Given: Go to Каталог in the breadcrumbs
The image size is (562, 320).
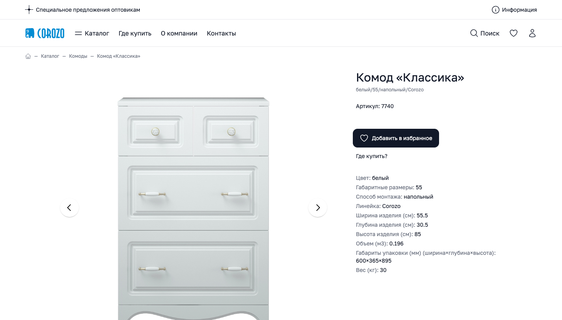Looking at the screenshot, I should 50,56.
